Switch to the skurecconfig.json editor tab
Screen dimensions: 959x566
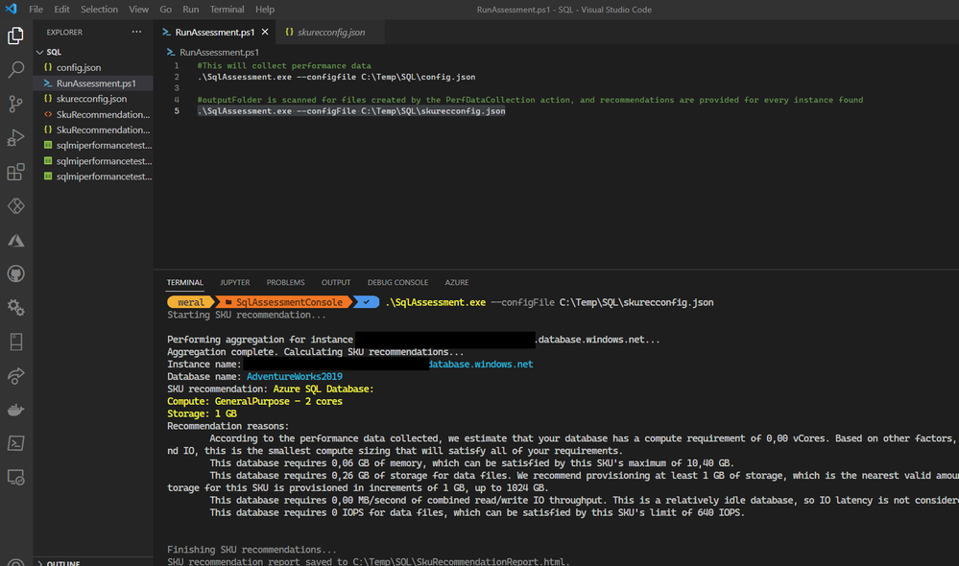coord(331,32)
